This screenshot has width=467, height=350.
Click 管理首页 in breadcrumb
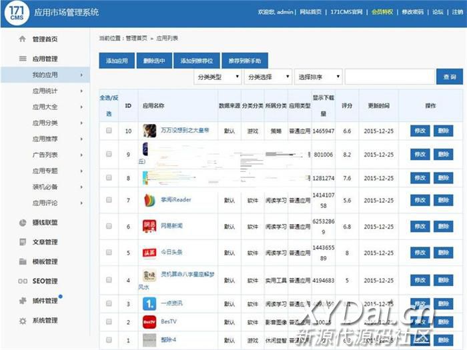click(136, 38)
